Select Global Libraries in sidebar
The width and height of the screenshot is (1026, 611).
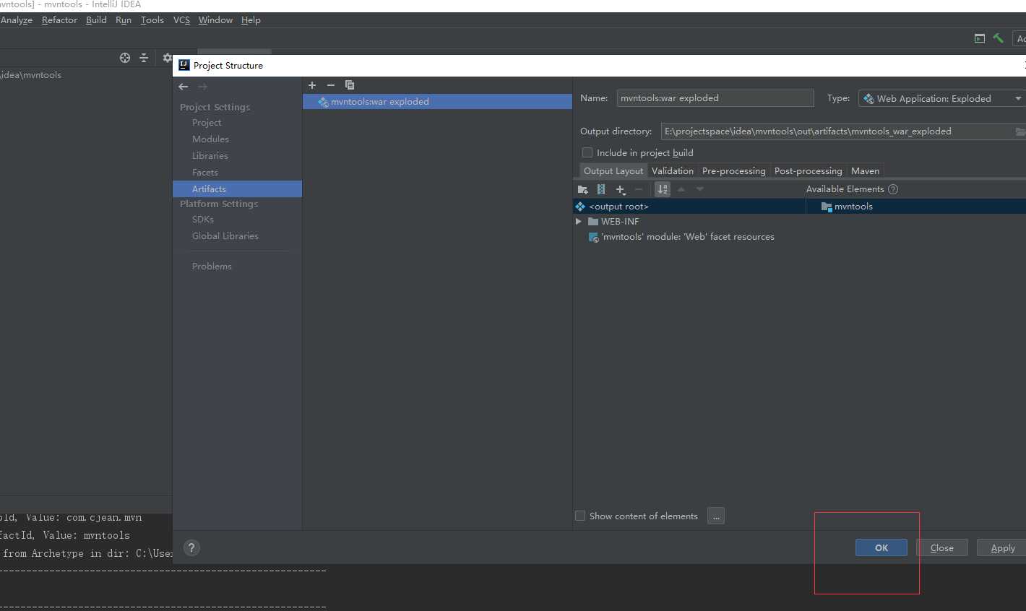pos(225,236)
